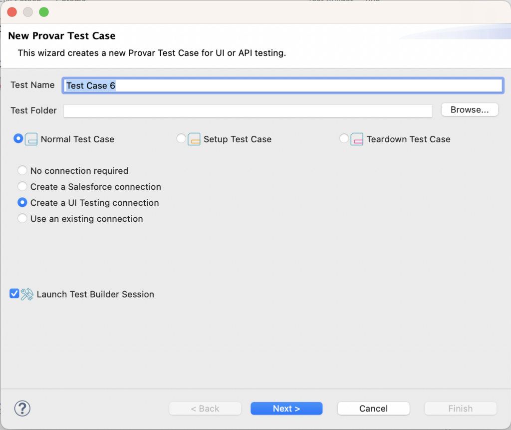511x430 pixels.
Task: Close the dialog with the red button
Action: click(12, 12)
